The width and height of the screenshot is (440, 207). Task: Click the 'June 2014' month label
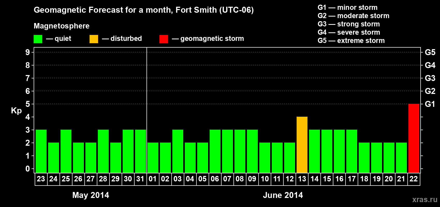283,195
